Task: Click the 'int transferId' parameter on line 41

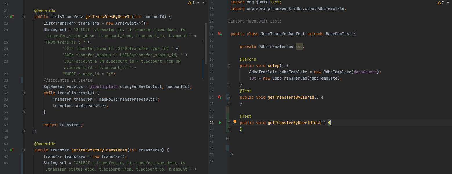Action: [x=147, y=150]
